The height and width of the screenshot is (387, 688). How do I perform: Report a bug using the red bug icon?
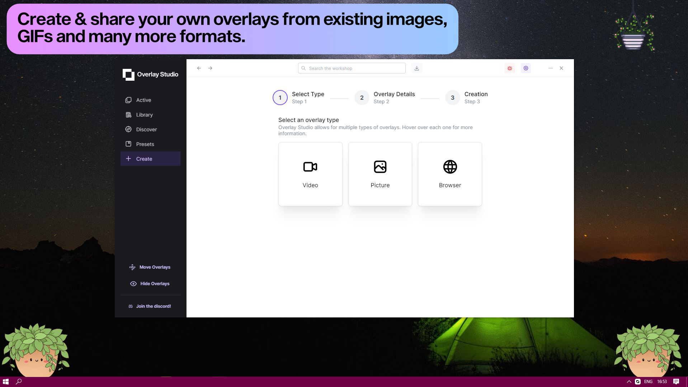pyautogui.click(x=509, y=68)
